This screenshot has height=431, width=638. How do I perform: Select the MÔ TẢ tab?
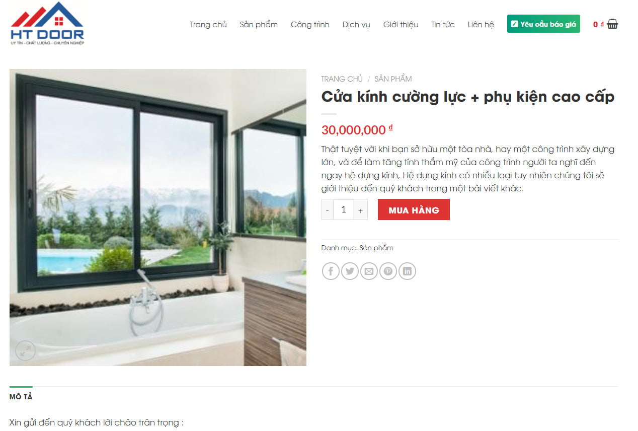tap(21, 397)
